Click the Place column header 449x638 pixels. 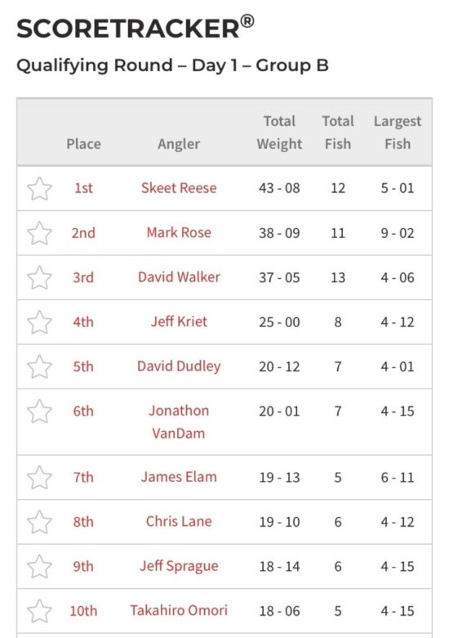pyautogui.click(x=83, y=144)
